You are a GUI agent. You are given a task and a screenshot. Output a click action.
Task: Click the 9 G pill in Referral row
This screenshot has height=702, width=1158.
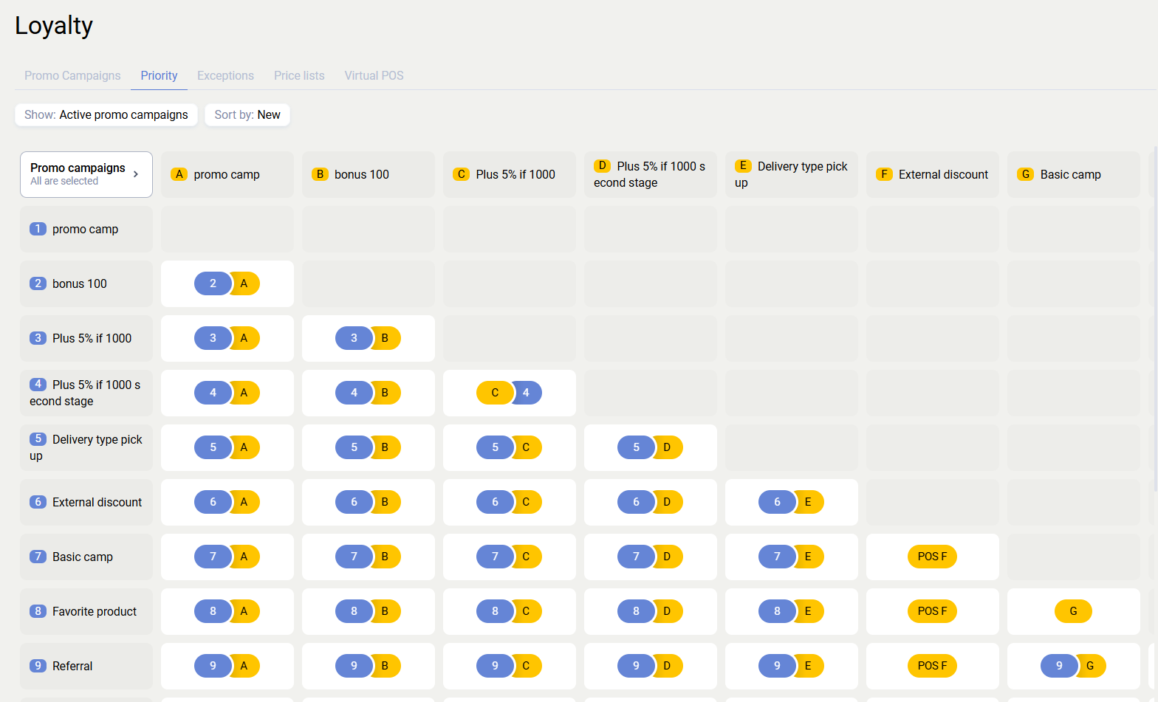pos(1073,666)
